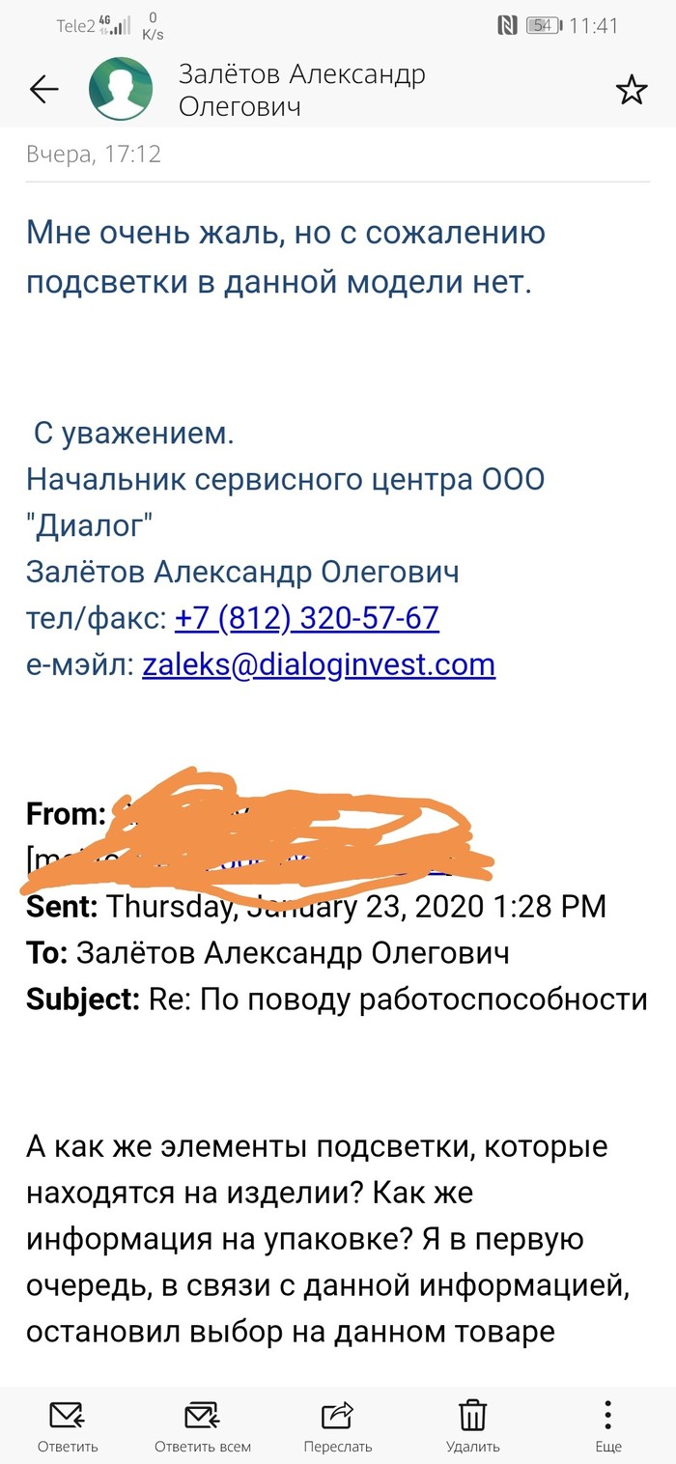The height and width of the screenshot is (1464, 676).
Task: Tap the Tele2 4G signal indicator
Action: tap(95, 26)
